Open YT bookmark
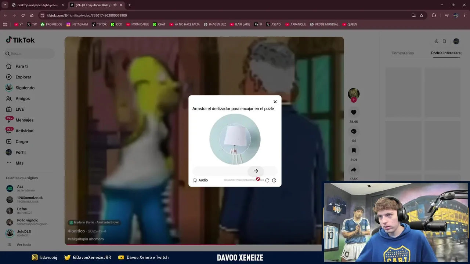Screen dimensions: 470x264 [x=19, y=25]
